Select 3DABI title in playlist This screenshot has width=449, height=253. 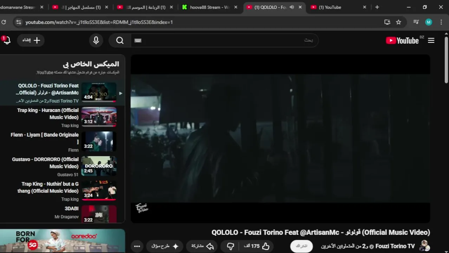(72, 208)
